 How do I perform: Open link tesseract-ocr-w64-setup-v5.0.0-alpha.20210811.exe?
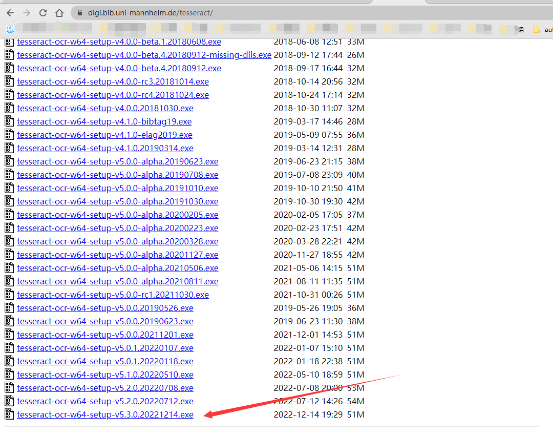pyautogui.click(x=118, y=281)
